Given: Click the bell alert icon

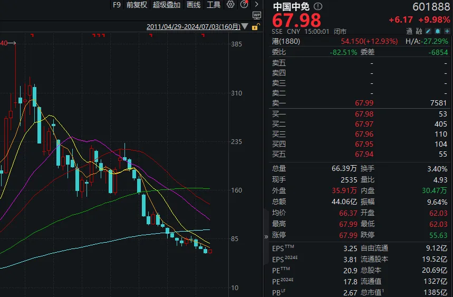Looking at the screenshot, I should click(438, 31).
